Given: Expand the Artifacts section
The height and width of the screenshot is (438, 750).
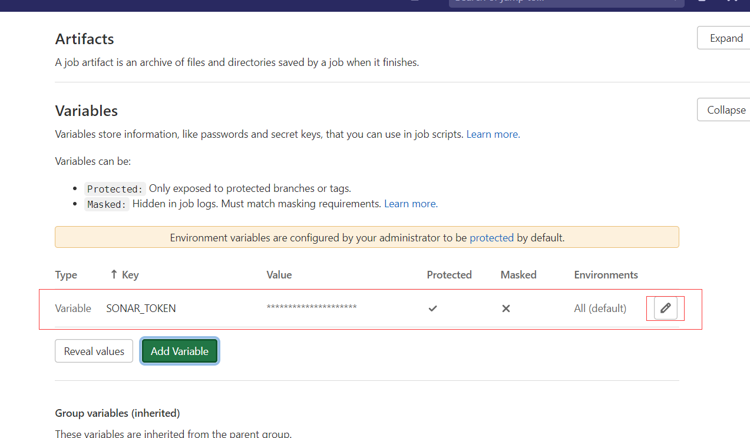Looking at the screenshot, I should pyautogui.click(x=725, y=38).
